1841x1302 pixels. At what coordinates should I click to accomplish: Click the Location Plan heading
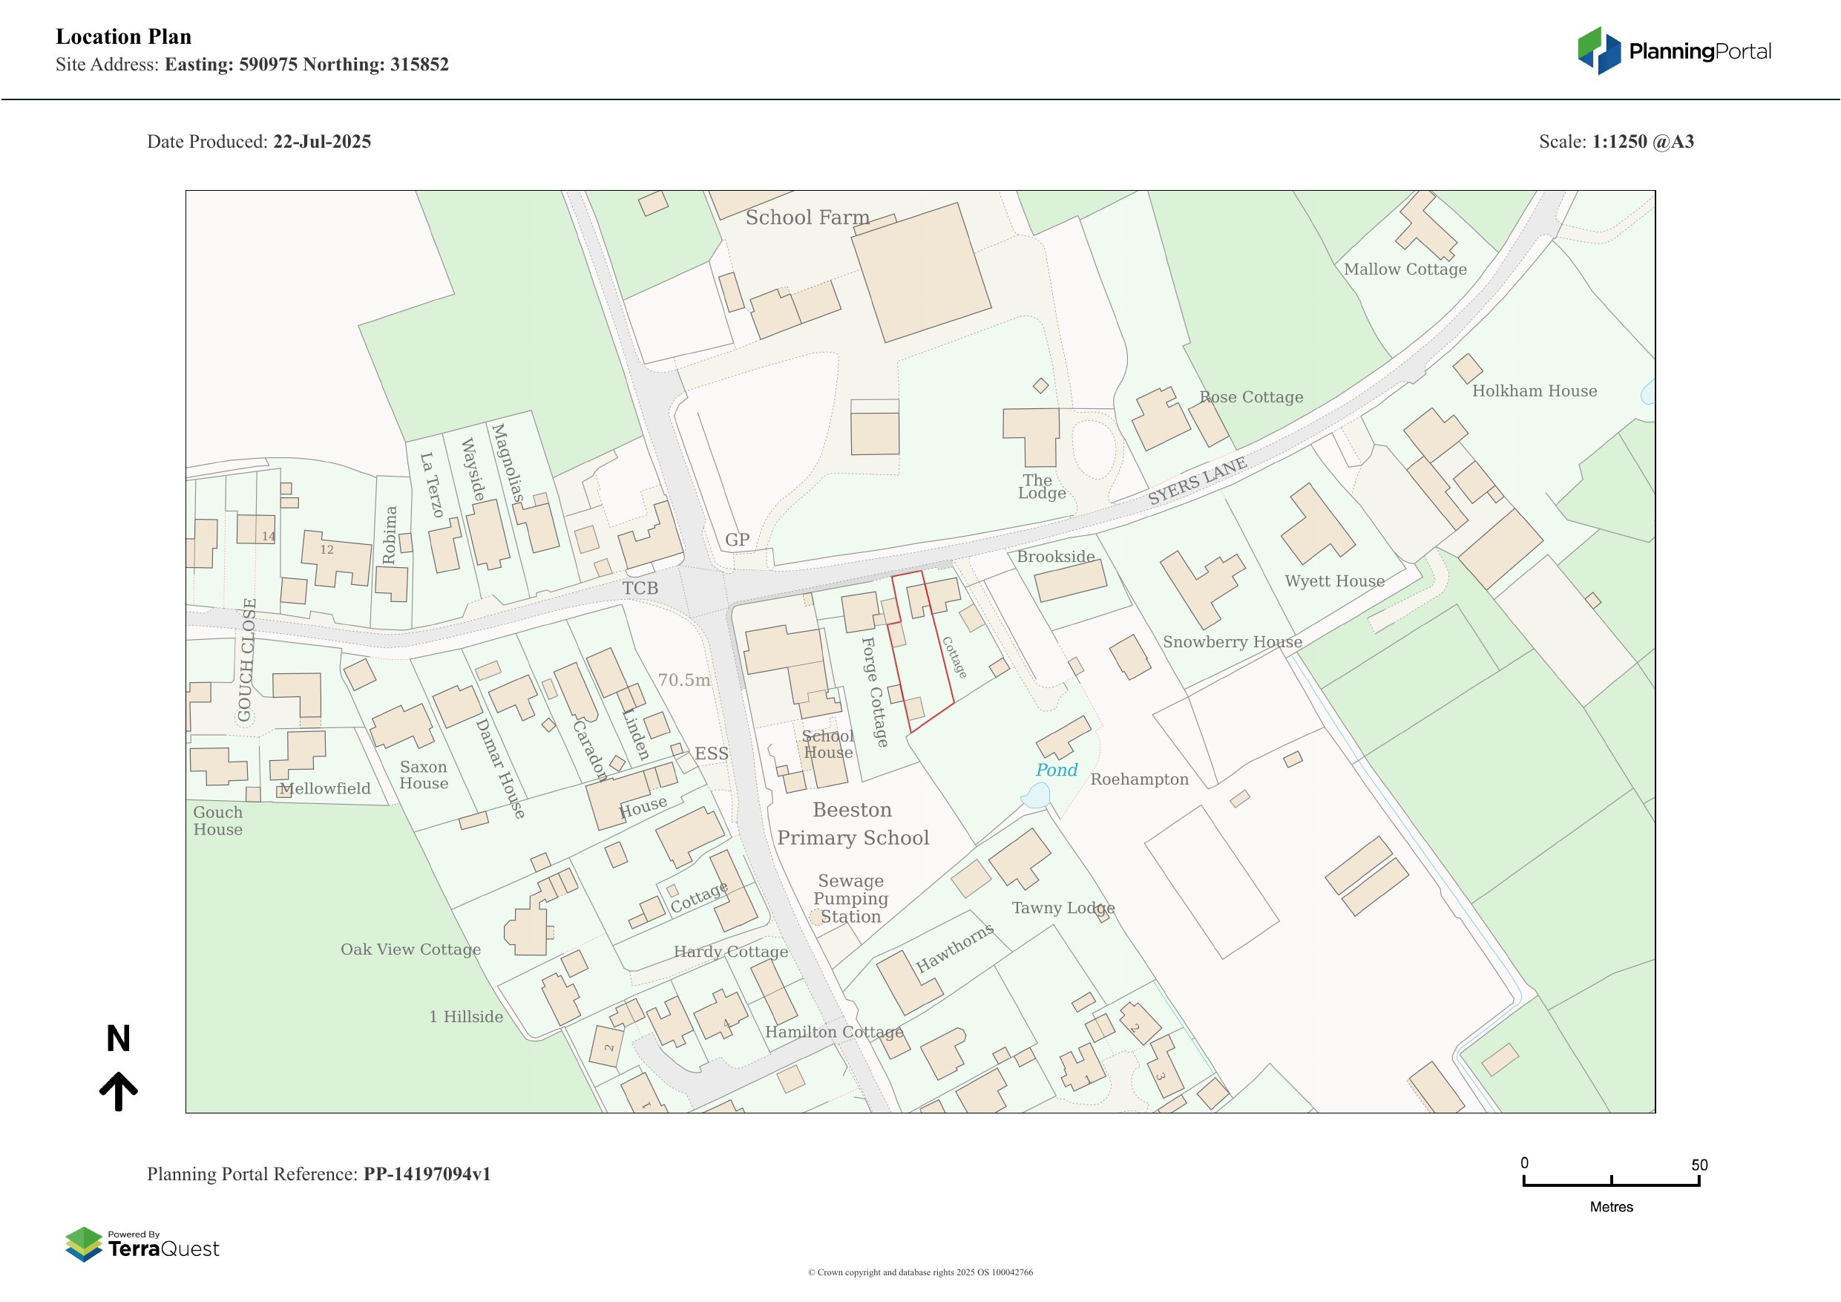[123, 37]
